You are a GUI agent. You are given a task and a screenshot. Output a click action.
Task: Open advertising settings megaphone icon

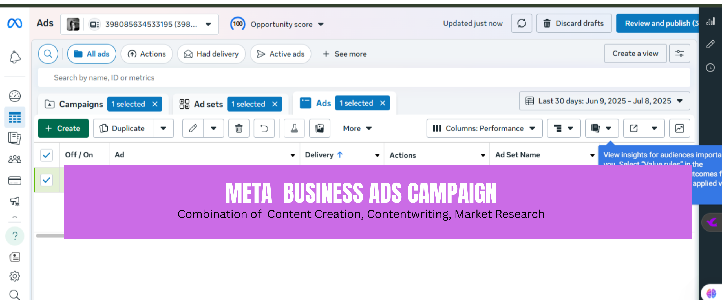click(15, 201)
